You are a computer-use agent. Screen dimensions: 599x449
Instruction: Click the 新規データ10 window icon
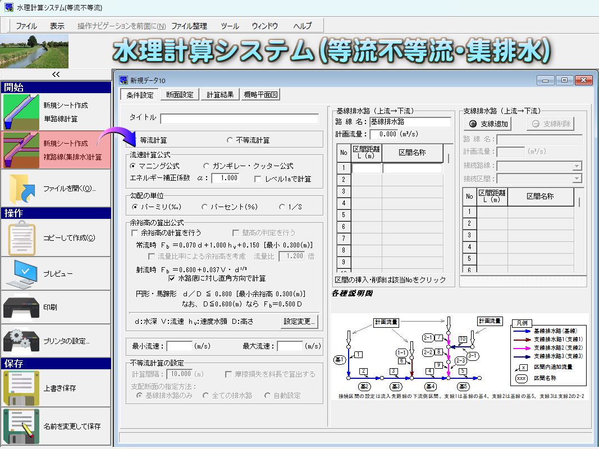pos(124,80)
